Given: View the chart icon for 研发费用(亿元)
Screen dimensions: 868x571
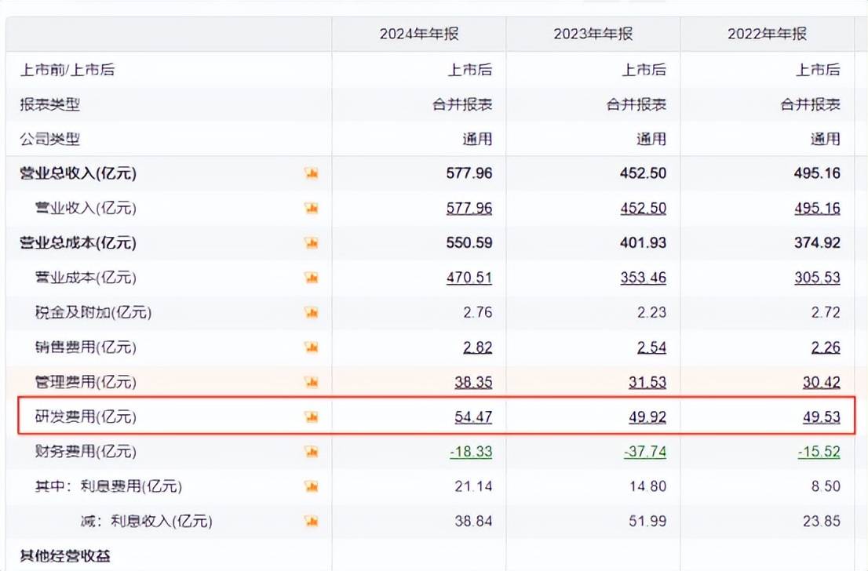Looking at the screenshot, I should (312, 416).
